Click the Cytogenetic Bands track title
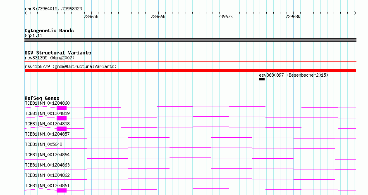368x195 pixels. coord(49,31)
